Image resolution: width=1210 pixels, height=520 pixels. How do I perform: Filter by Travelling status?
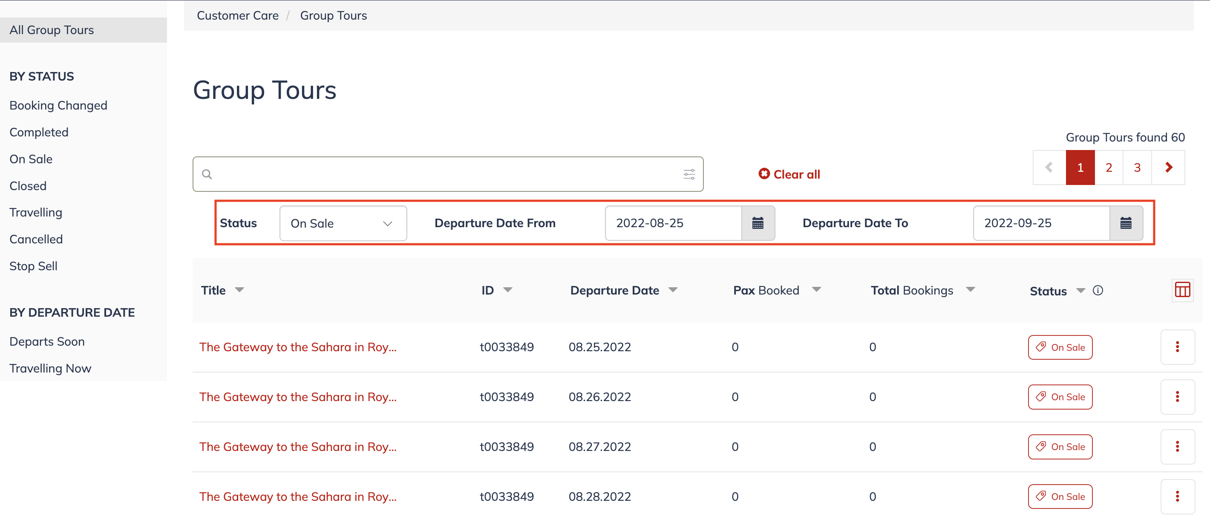[x=36, y=212]
